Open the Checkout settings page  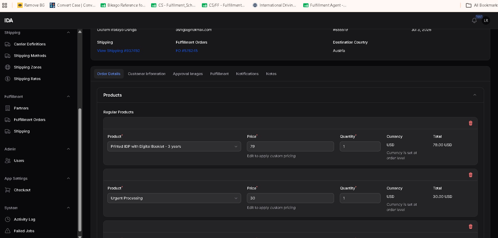22,190
